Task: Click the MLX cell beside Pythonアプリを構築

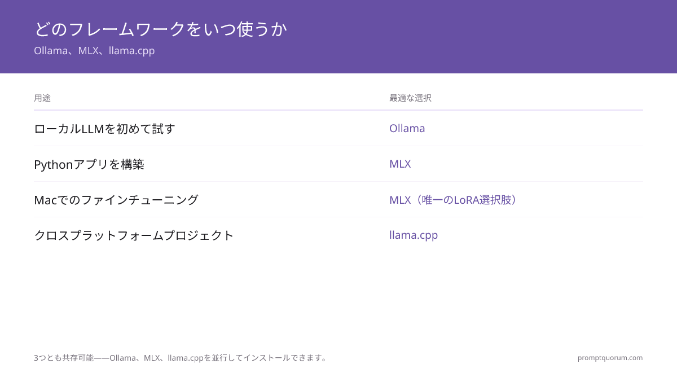Action: pyautogui.click(x=400, y=164)
